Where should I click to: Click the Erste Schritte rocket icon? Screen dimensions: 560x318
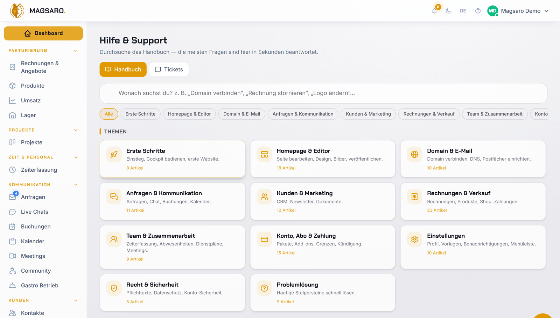tap(114, 154)
